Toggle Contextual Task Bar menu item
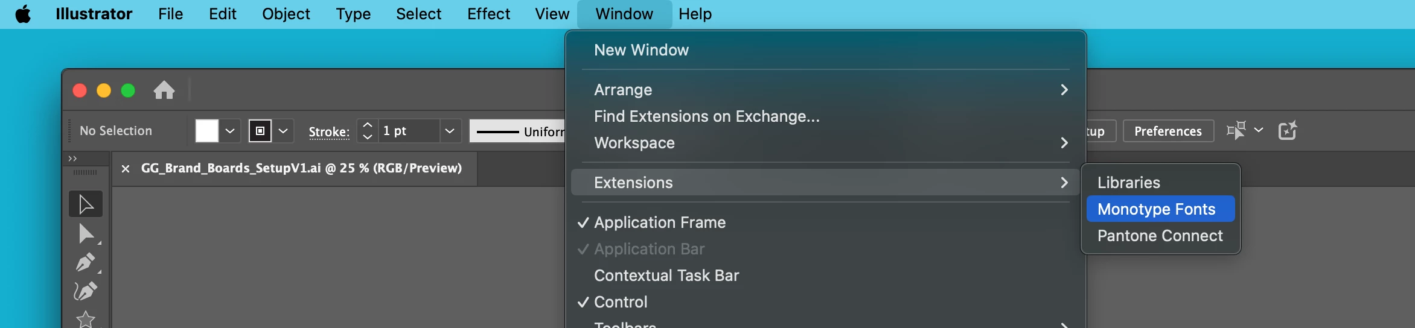 [x=825, y=276]
